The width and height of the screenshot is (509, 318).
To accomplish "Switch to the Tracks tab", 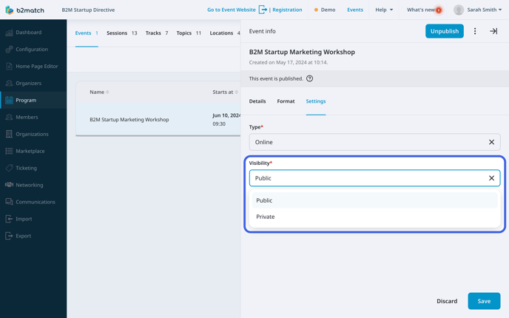I will click(156, 33).
